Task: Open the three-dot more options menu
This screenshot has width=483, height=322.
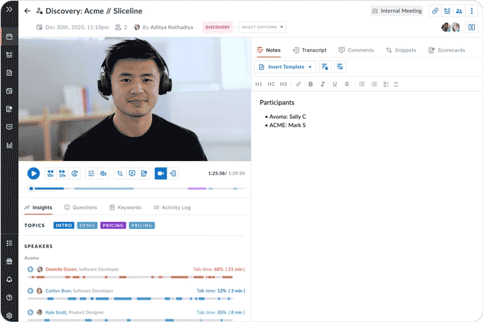Action: click(472, 11)
